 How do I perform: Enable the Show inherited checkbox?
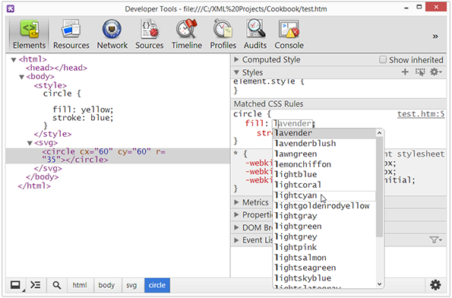click(383, 60)
